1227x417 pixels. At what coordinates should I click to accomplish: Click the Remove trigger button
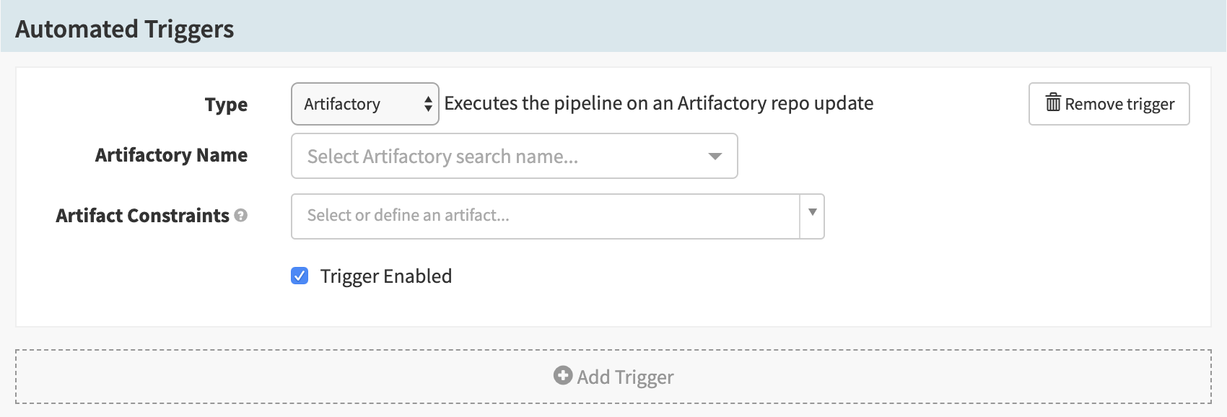1109,104
